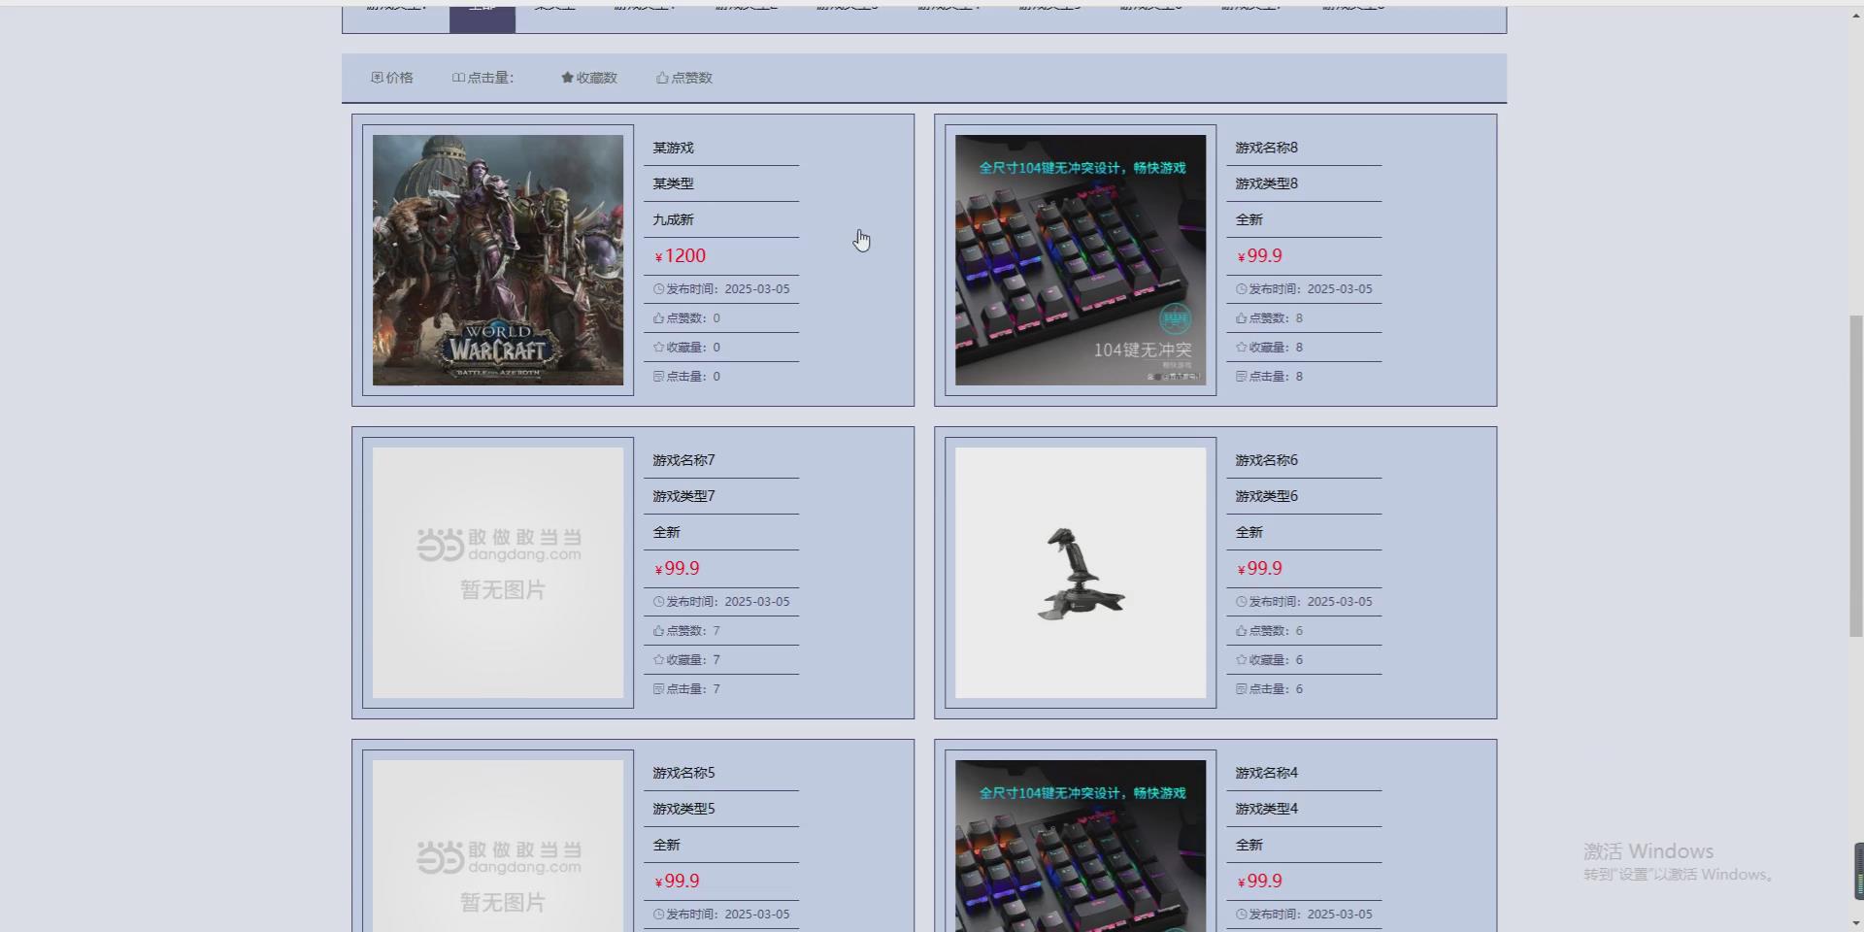Click ¥99.9 price of 游戏名称4
The image size is (1864, 932).
tap(1260, 882)
